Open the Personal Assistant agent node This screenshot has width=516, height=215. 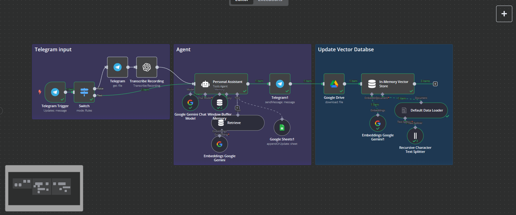click(221, 84)
